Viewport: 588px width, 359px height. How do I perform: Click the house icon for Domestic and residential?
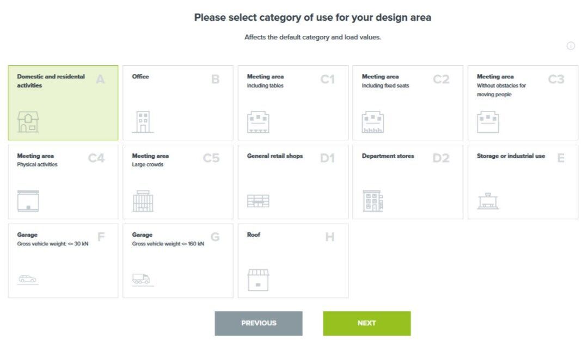[x=28, y=122]
